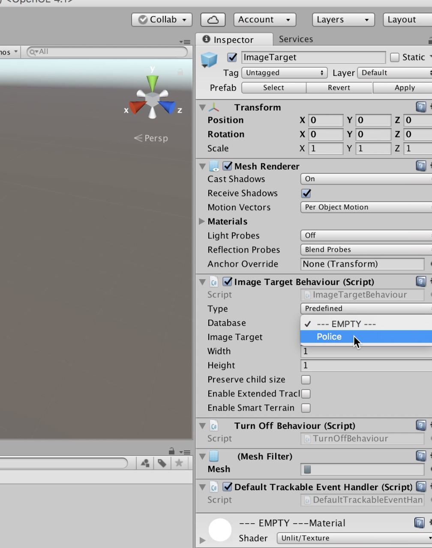Screen dimensions: 432x548
Task: Select Police from the database list
Action: (x=329, y=337)
